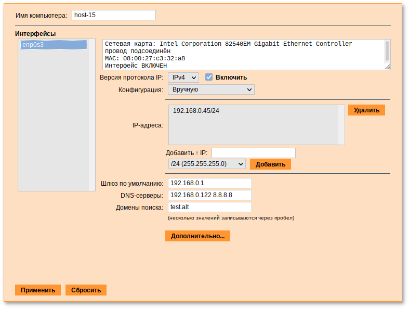Focus the DNS-серверы input field

tap(209, 195)
